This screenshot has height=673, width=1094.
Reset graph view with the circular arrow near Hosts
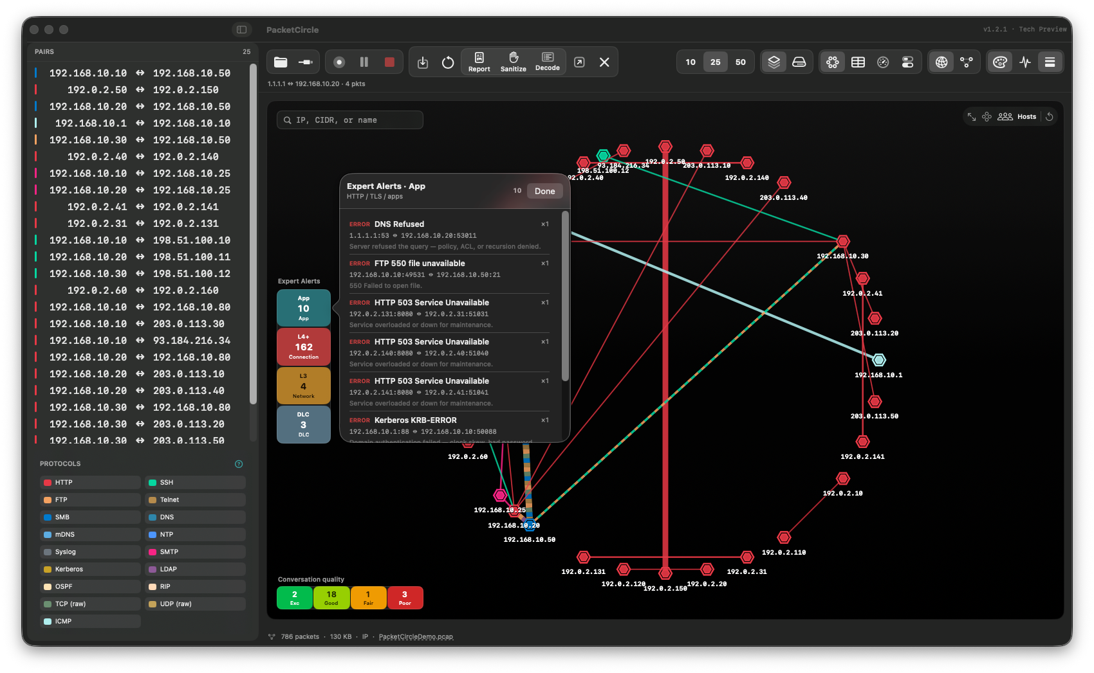[x=1050, y=117]
